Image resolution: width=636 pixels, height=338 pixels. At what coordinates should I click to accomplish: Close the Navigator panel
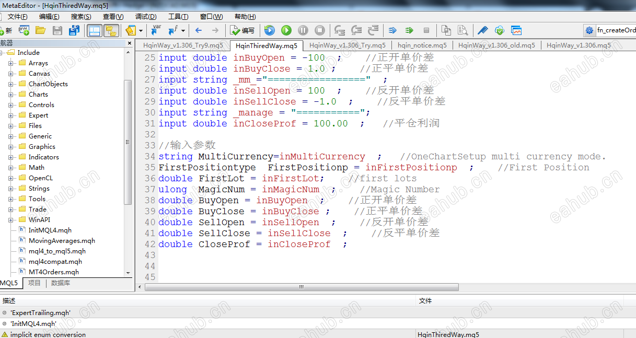tap(130, 43)
